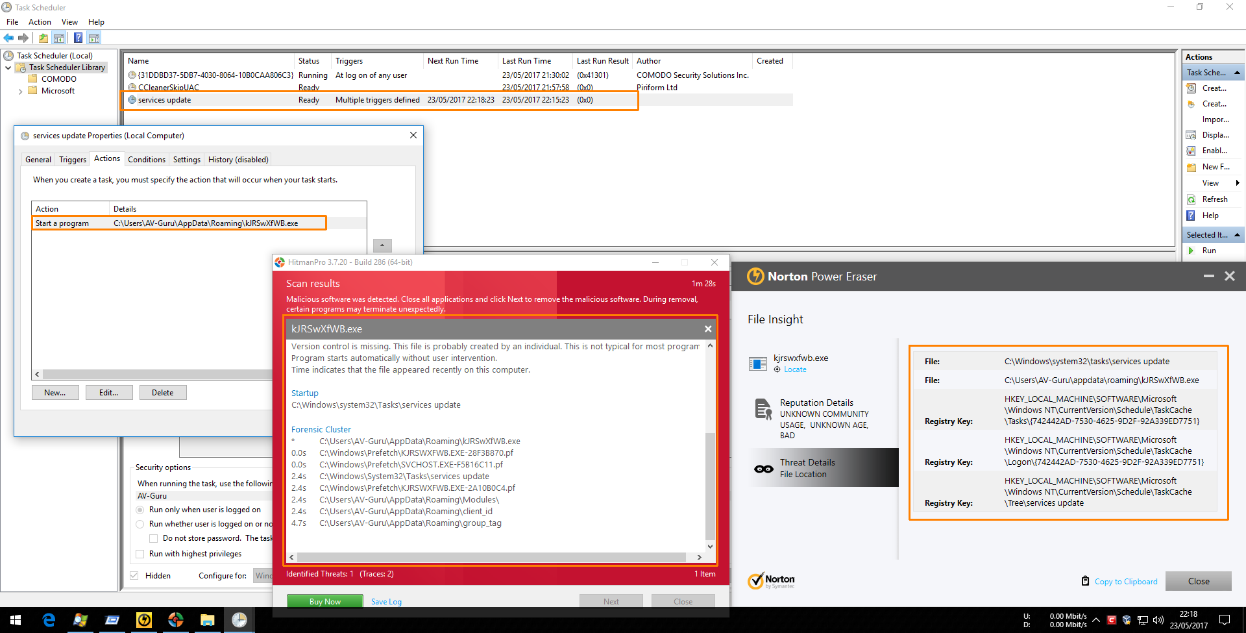
Task: Delete the selected action
Action: [163, 393]
